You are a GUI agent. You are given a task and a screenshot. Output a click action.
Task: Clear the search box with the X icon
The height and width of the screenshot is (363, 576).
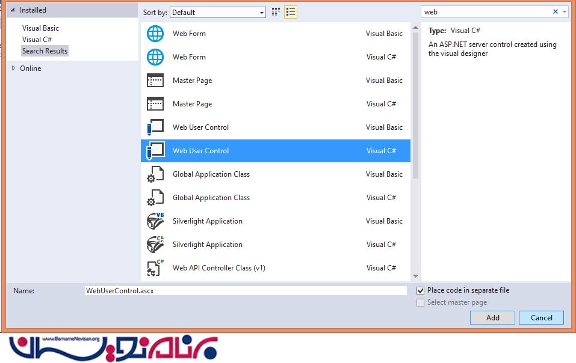pyautogui.click(x=556, y=12)
